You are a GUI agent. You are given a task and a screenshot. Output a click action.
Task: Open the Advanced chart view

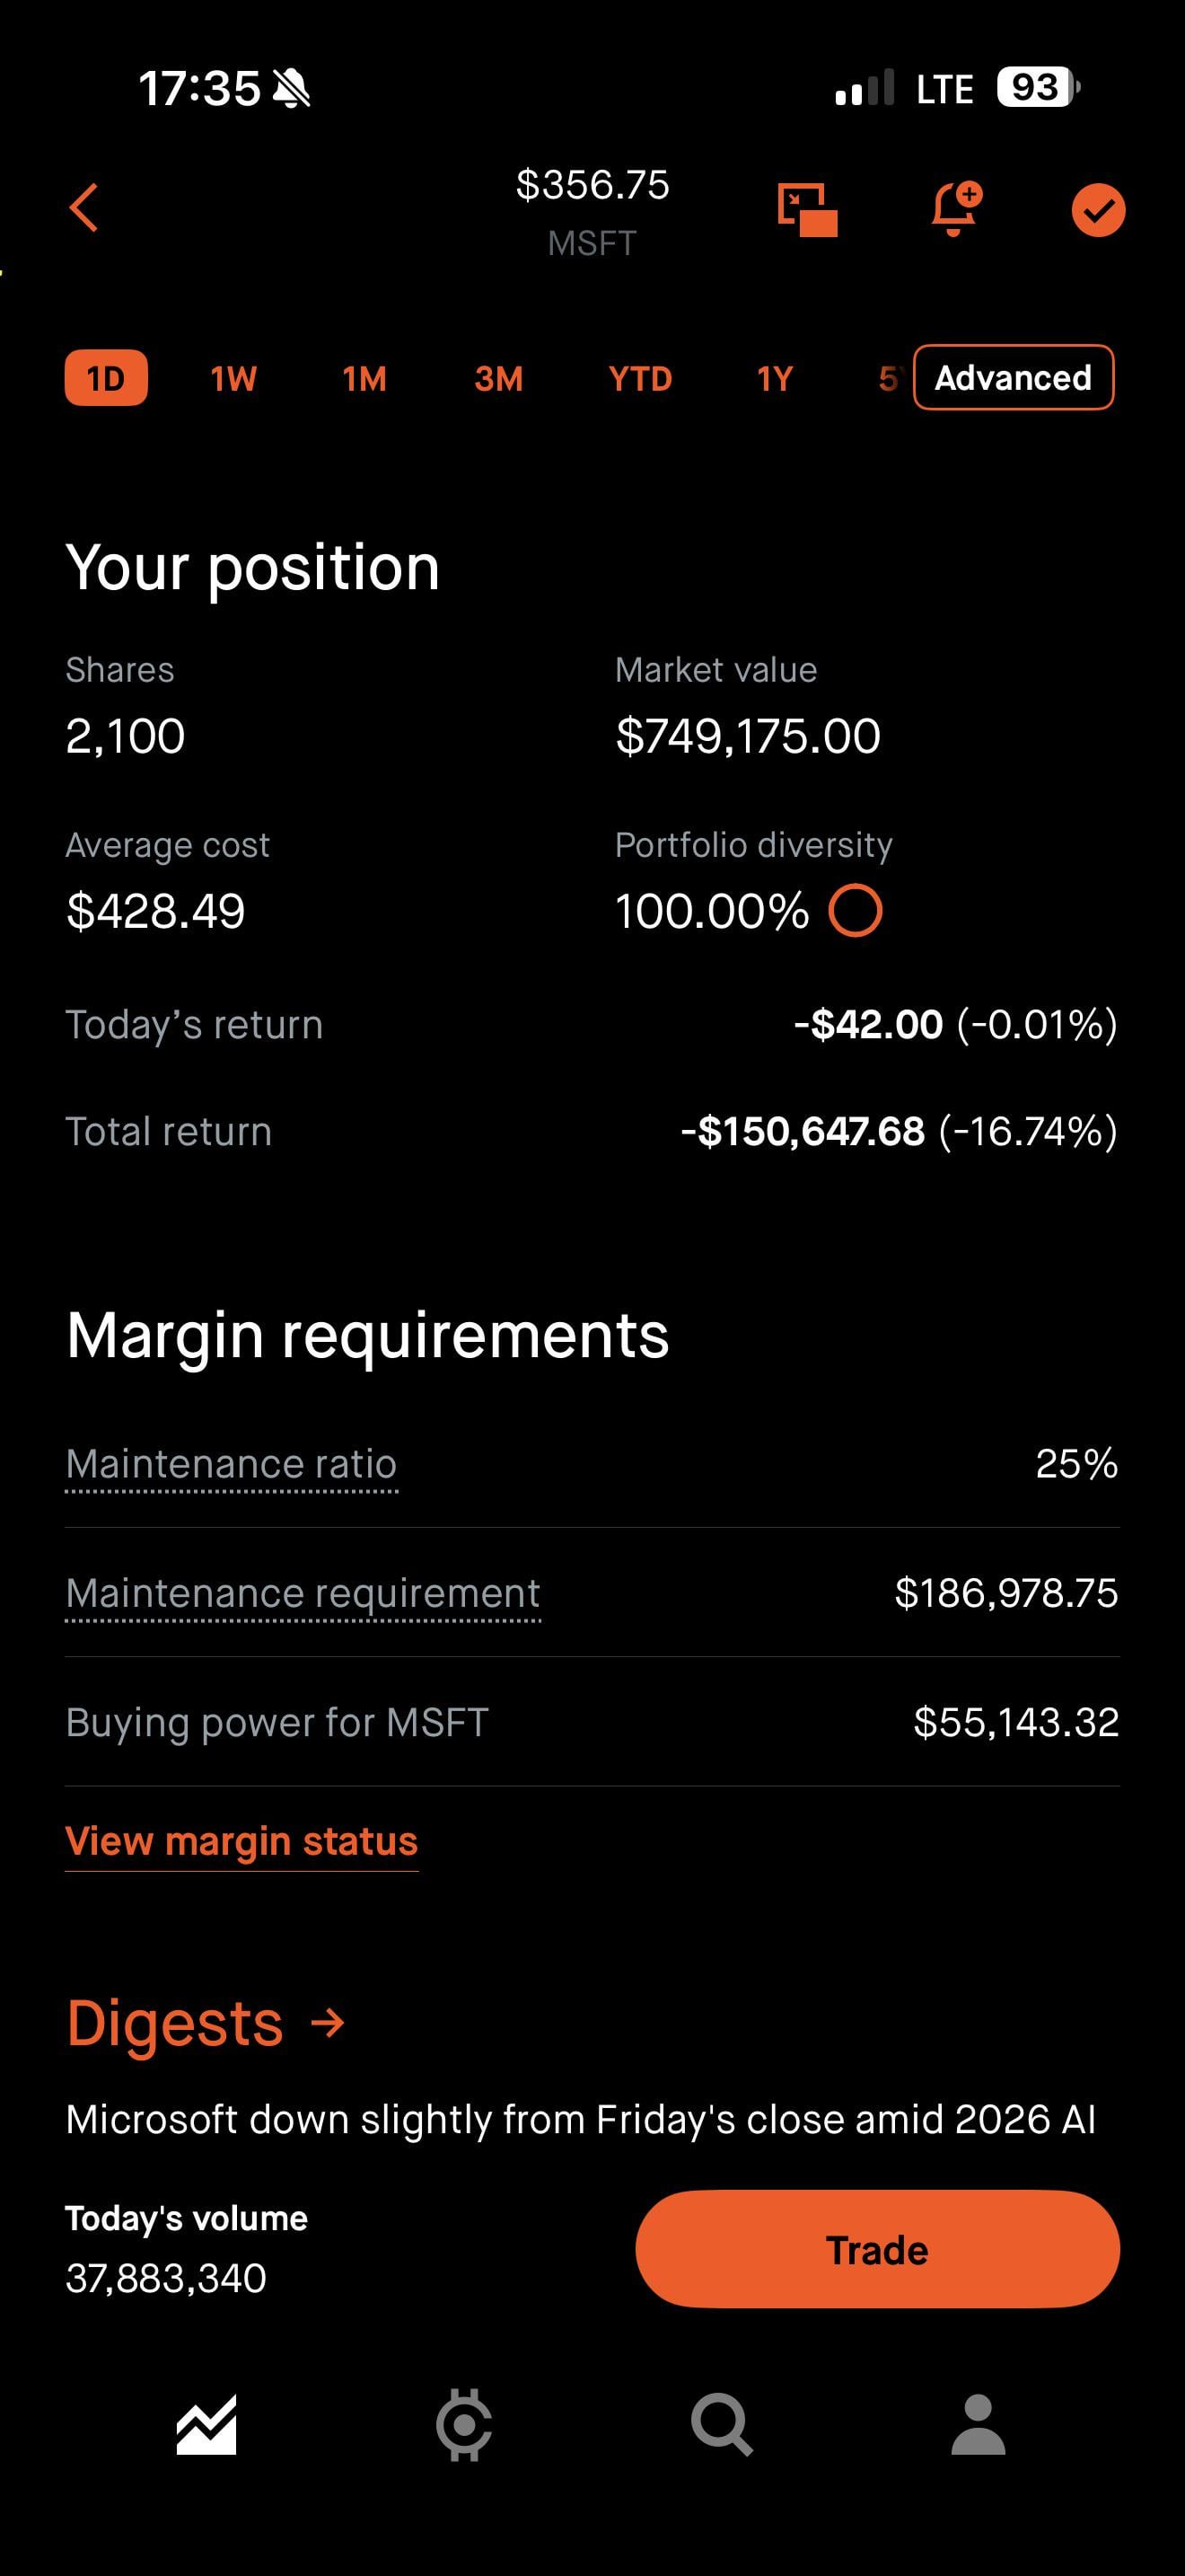[x=1014, y=378]
